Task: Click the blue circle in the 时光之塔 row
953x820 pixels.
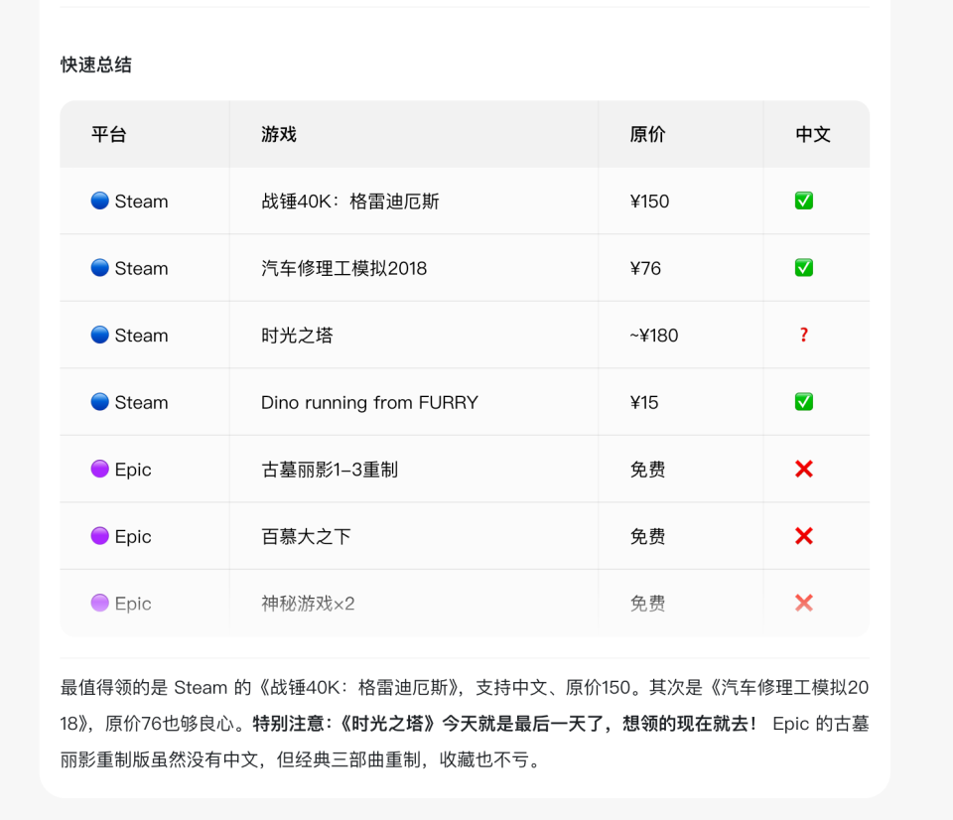Action: click(99, 335)
